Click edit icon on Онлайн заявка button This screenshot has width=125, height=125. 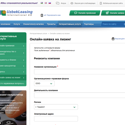pos(107,13)
